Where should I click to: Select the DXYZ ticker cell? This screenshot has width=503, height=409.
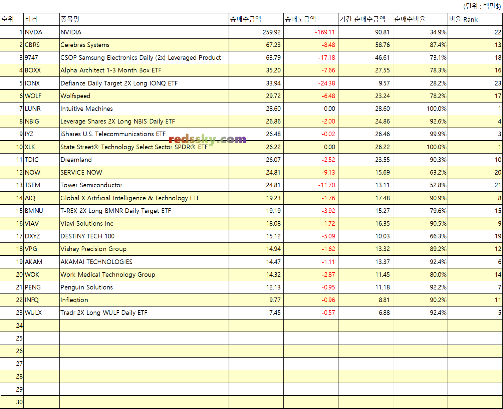coord(41,236)
